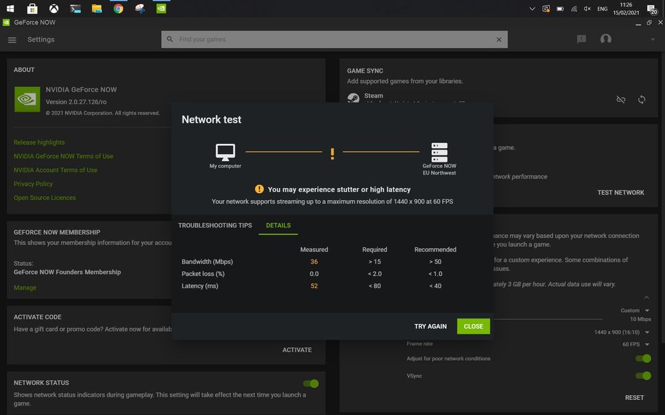Open the Details tab in Network test
Image resolution: width=665 pixels, height=415 pixels.
[278, 225]
